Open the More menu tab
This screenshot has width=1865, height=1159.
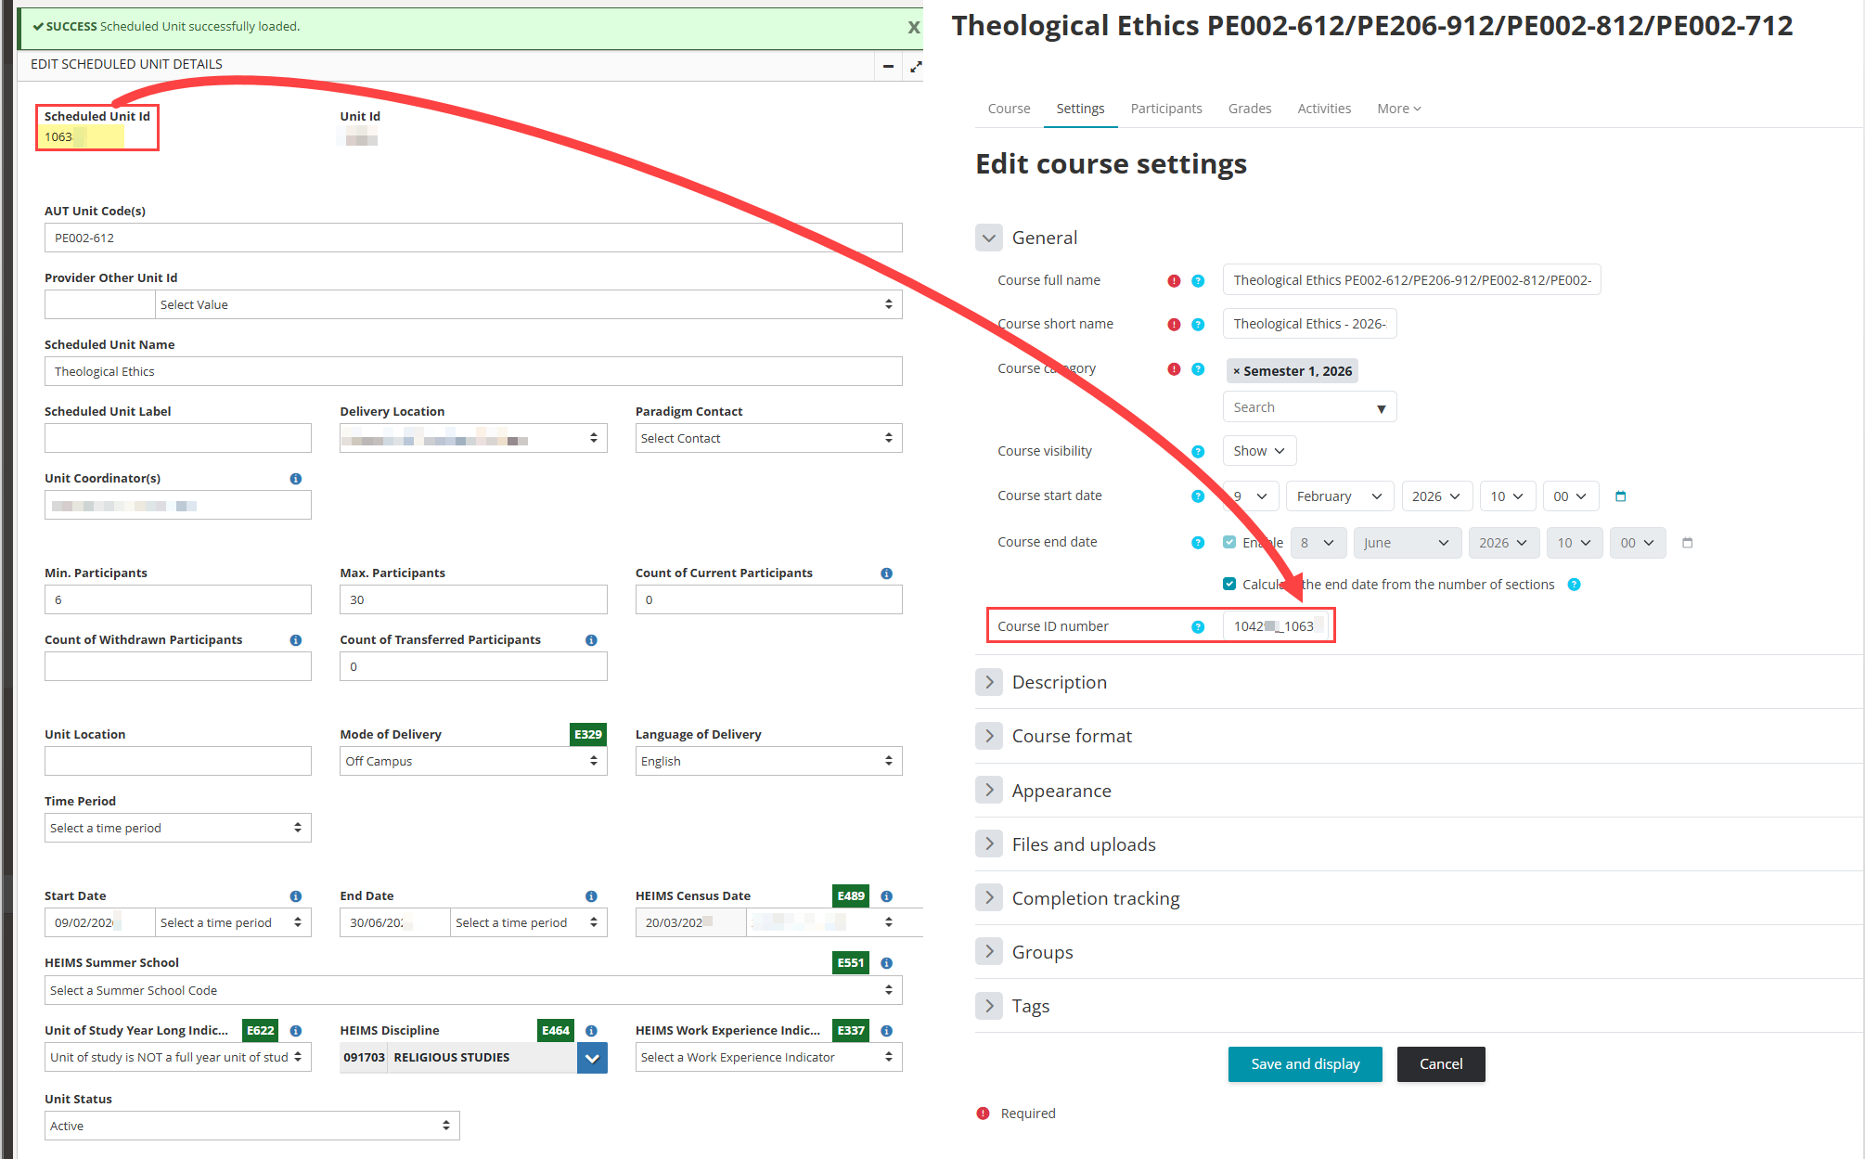[x=1398, y=109]
